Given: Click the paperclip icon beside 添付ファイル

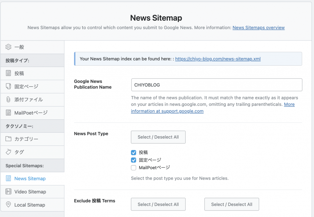Looking at the screenshot, I should click(8, 99).
